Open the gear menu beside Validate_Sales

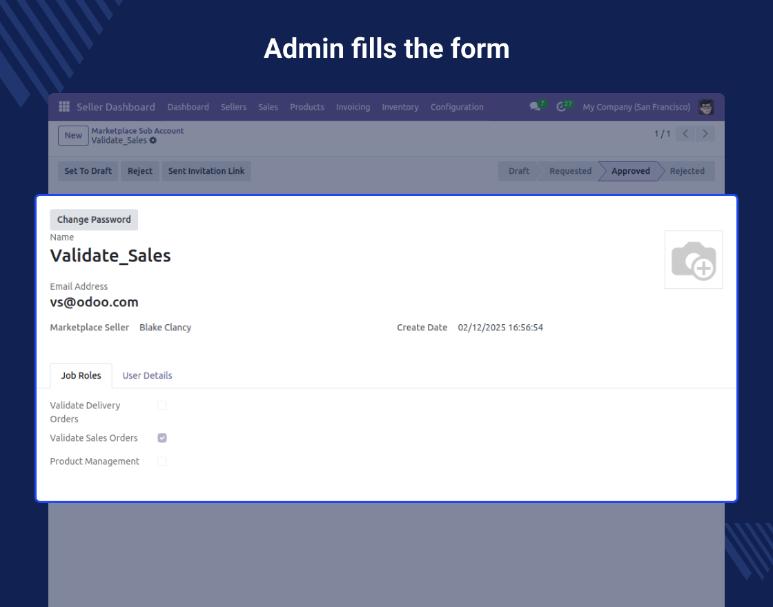(153, 141)
